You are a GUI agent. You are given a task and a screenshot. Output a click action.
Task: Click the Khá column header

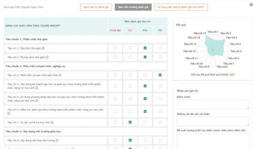point(145,30)
